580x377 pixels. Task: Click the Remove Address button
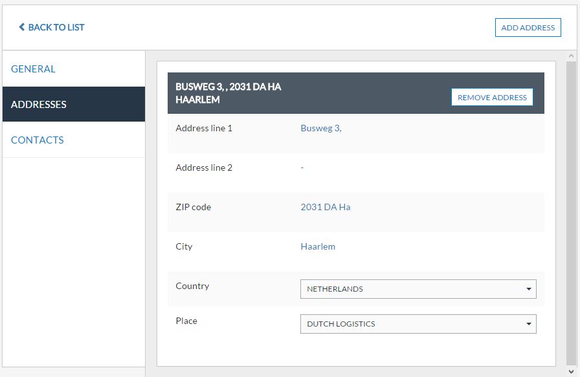(492, 98)
